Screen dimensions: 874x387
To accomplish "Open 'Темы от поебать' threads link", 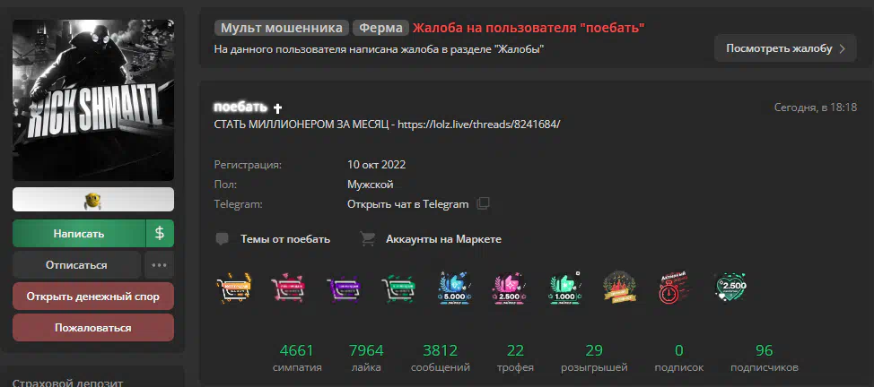I will [285, 239].
